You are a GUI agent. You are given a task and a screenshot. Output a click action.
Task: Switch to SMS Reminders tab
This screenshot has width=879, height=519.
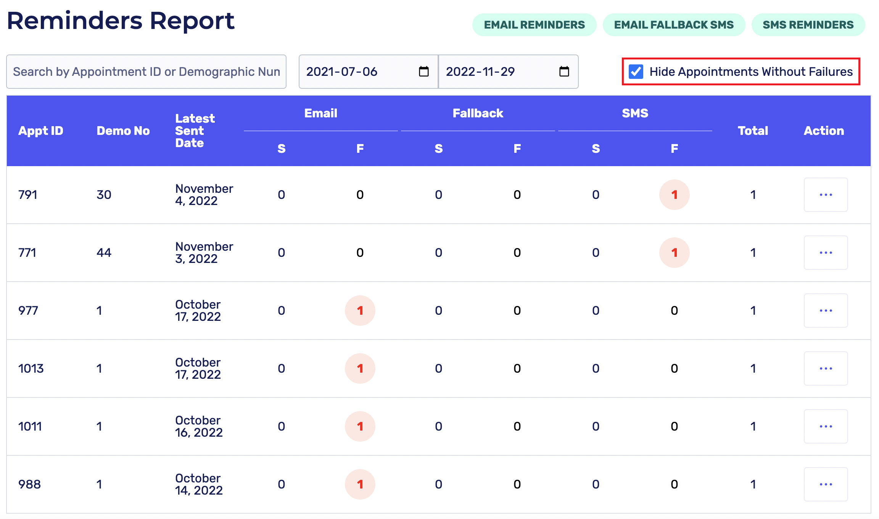tap(808, 25)
